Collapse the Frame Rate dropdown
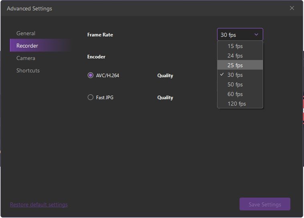This screenshot has width=304, height=218. tap(240, 35)
